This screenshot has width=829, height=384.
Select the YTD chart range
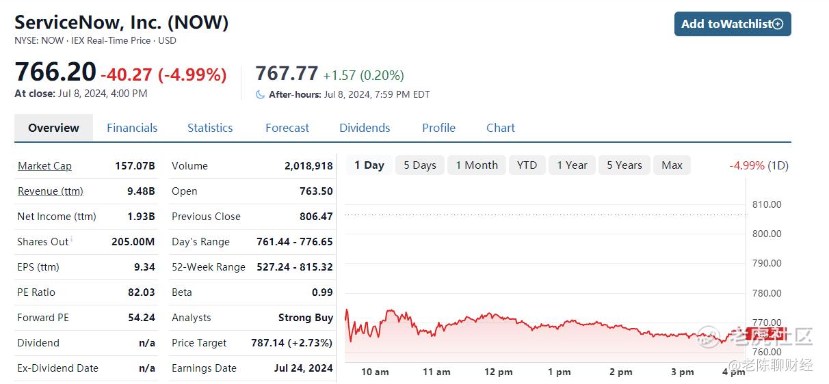[x=527, y=165]
